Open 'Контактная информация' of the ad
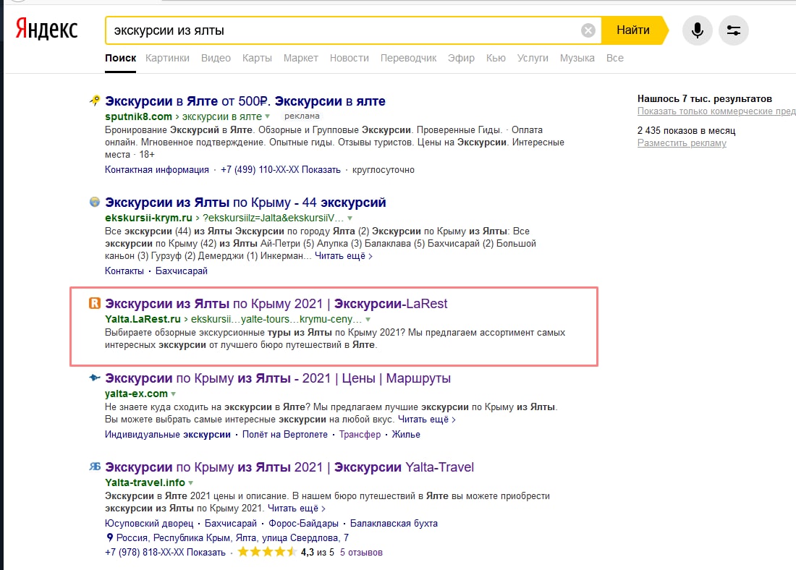 [x=157, y=169]
